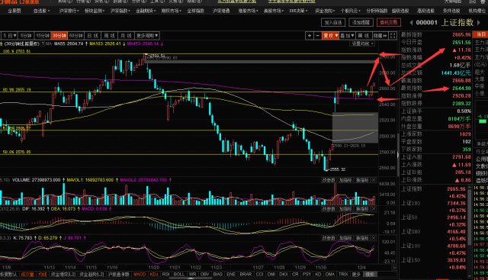Go to previous stock with left arrow
Viewport: 488px width, 280px height.
(412, 22)
